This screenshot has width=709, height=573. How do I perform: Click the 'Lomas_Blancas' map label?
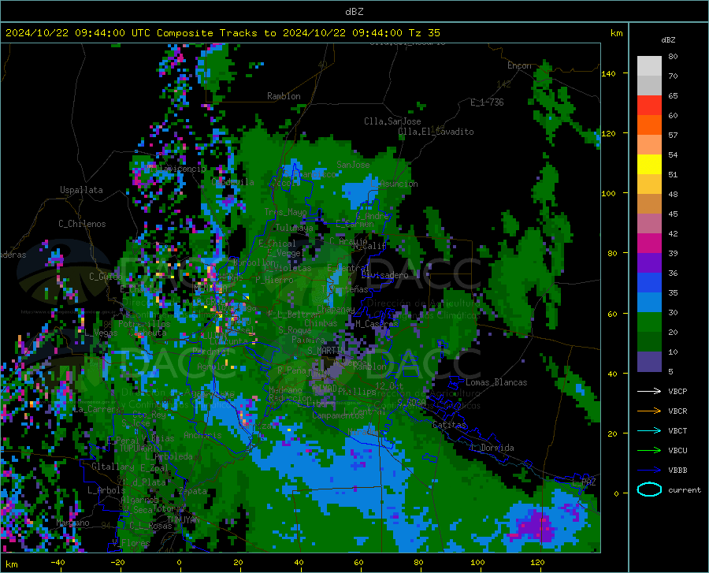[x=496, y=382]
